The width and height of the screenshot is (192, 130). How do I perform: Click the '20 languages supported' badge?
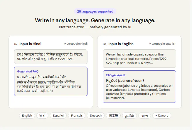coord(95,11)
